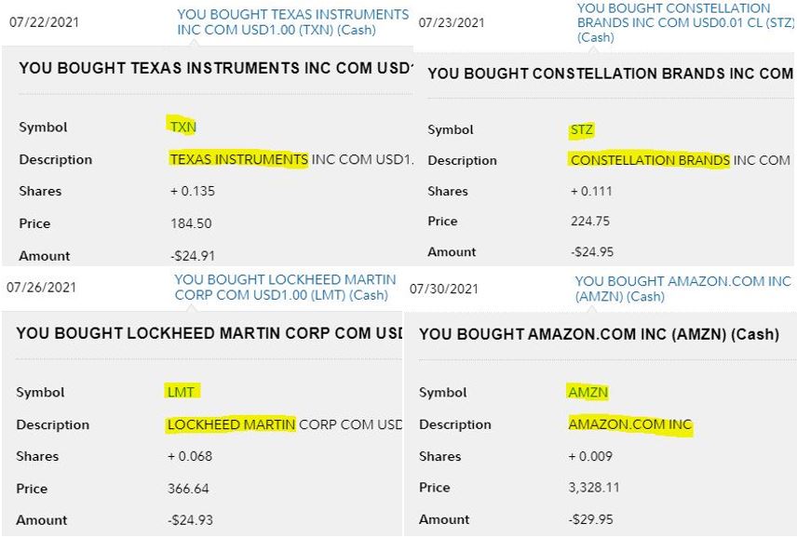
Task: Click the Lockheed Martin shares value 0.068
Action: 190,456
